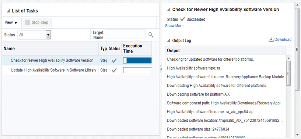
Task: Select log line 'Software component path' entry
Action: point(225,103)
